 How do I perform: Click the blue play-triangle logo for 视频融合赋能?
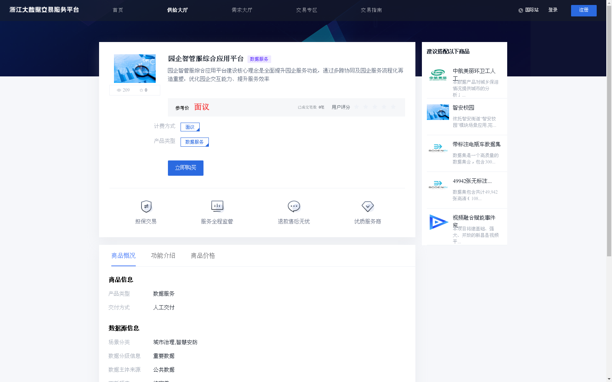[x=438, y=222]
